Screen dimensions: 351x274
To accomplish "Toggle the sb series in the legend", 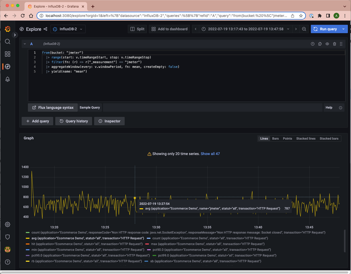I will pos(206,261).
